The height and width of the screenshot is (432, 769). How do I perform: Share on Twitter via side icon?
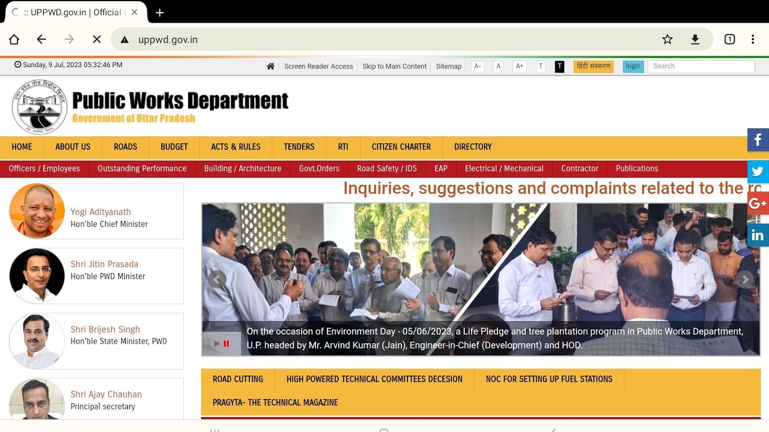pyautogui.click(x=758, y=172)
